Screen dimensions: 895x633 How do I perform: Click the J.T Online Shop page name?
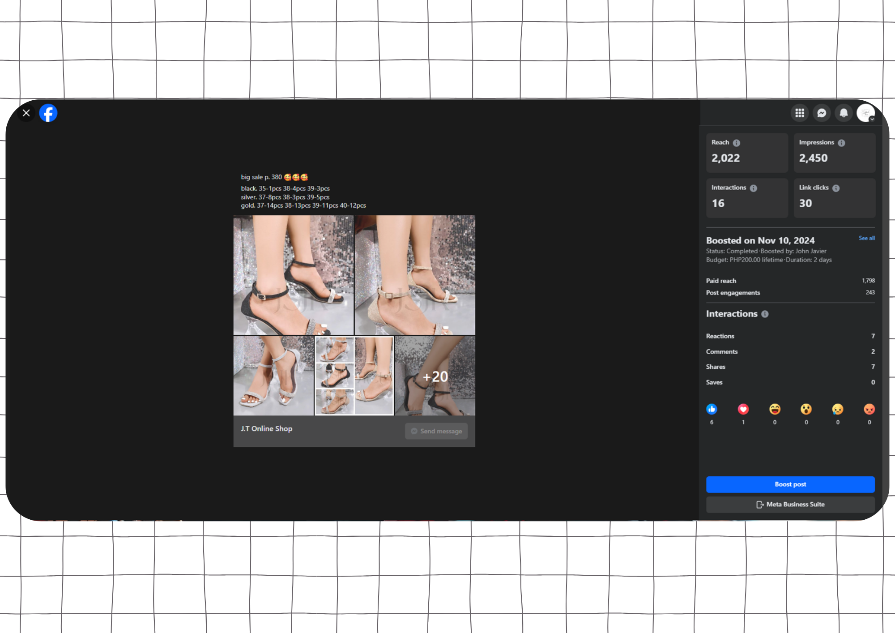tap(266, 428)
